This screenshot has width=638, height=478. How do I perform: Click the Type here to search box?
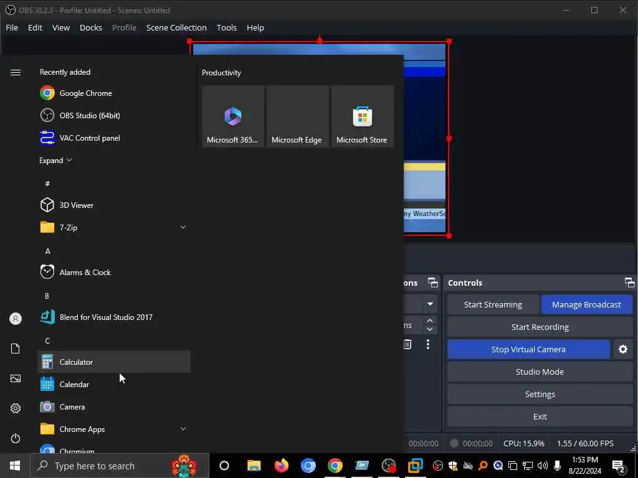click(x=119, y=466)
